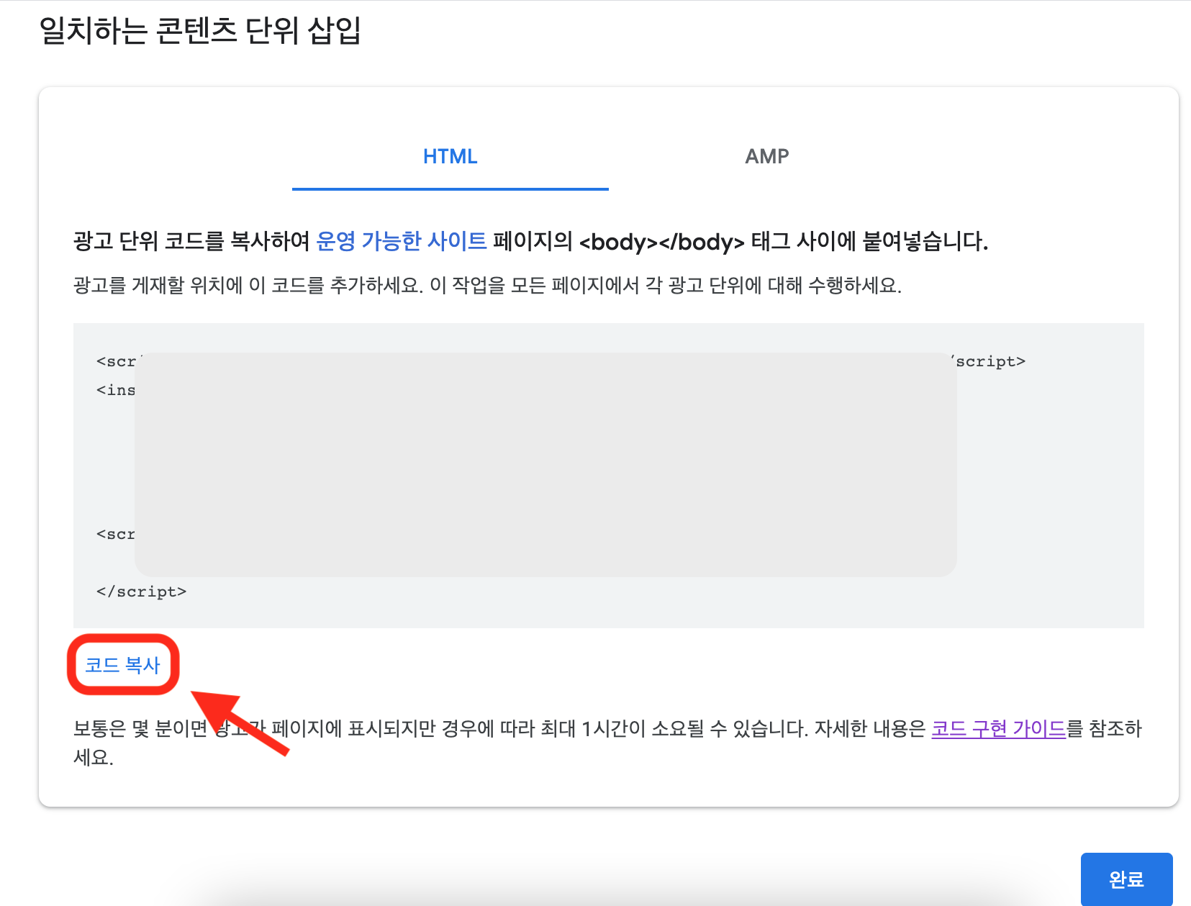The height and width of the screenshot is (906, 1191).
Task: Switch to the HTML tab
Action: tap(450, 157)
